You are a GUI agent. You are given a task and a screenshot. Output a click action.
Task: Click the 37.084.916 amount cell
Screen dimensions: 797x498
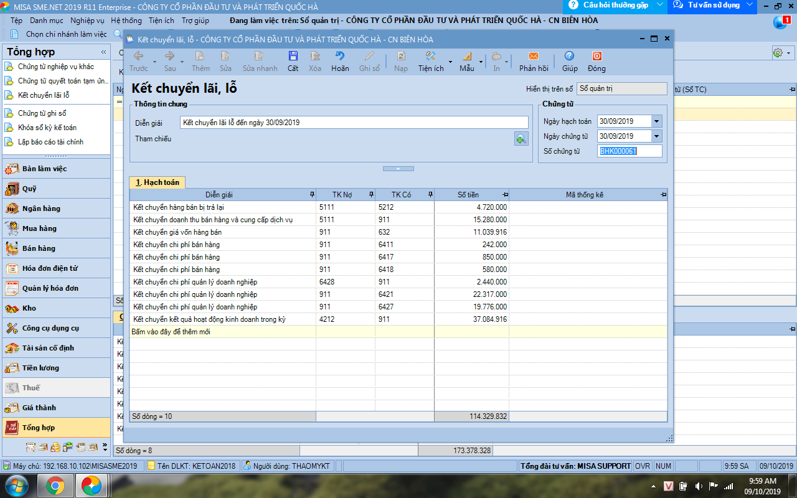(471, 319)
